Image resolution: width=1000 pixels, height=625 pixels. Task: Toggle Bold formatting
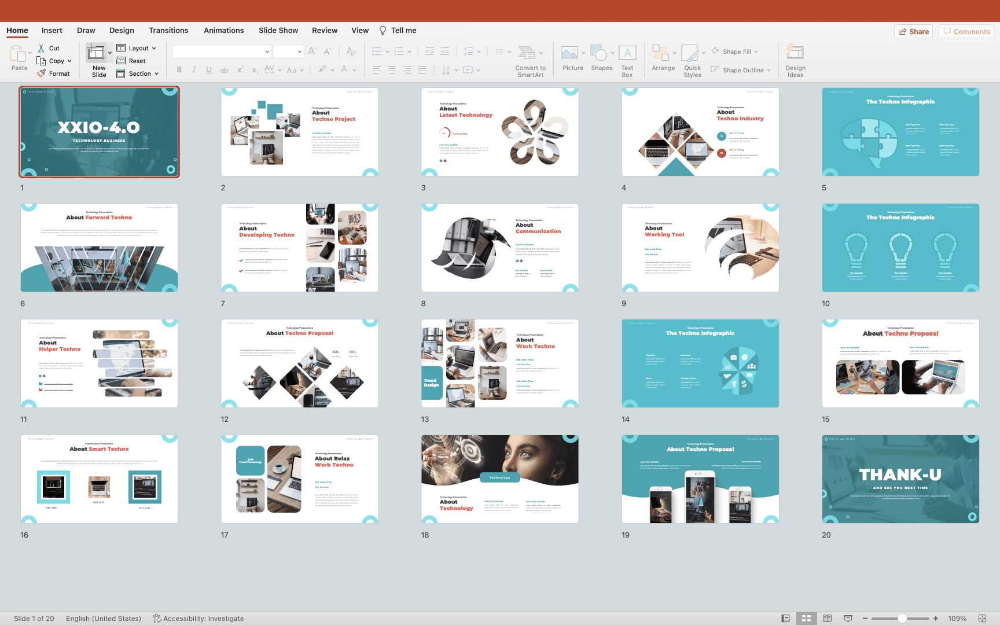tap(179, 70)
